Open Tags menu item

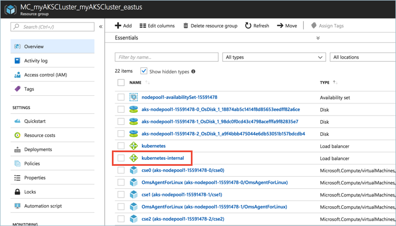(x=53, y=89)
